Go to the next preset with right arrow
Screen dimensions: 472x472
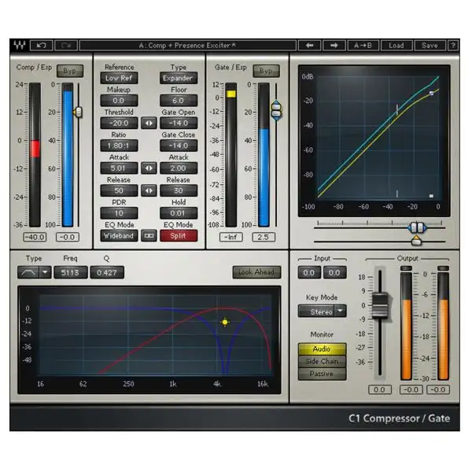(334, 46)
